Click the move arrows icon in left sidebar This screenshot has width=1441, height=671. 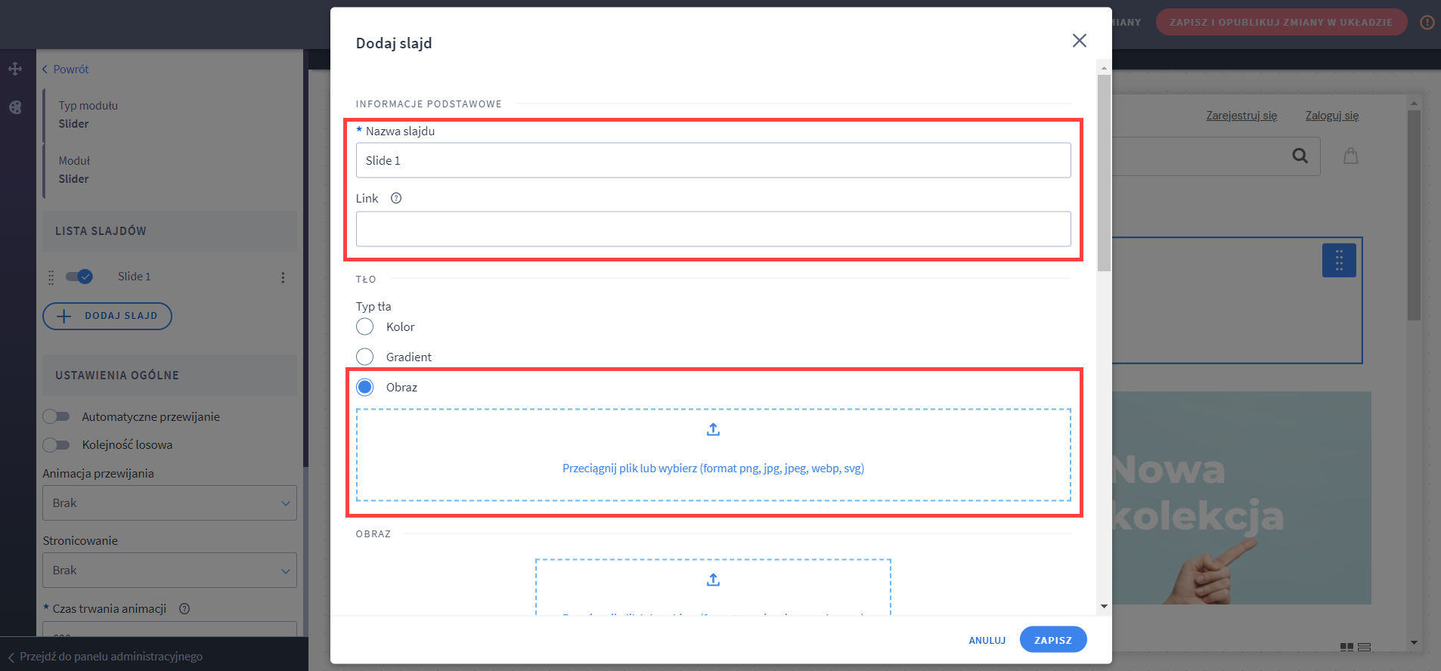click(x=15, y=69)
